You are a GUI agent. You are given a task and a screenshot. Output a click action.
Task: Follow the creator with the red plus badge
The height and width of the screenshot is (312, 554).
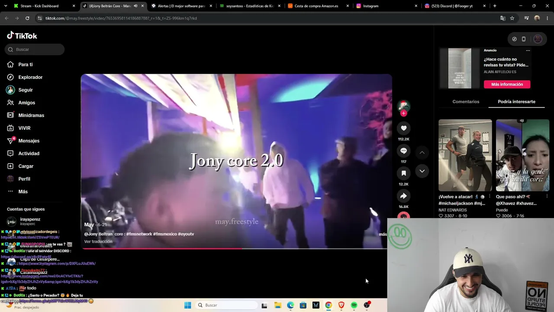coord(403,113)
